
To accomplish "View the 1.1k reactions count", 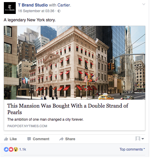I will 23,149.
